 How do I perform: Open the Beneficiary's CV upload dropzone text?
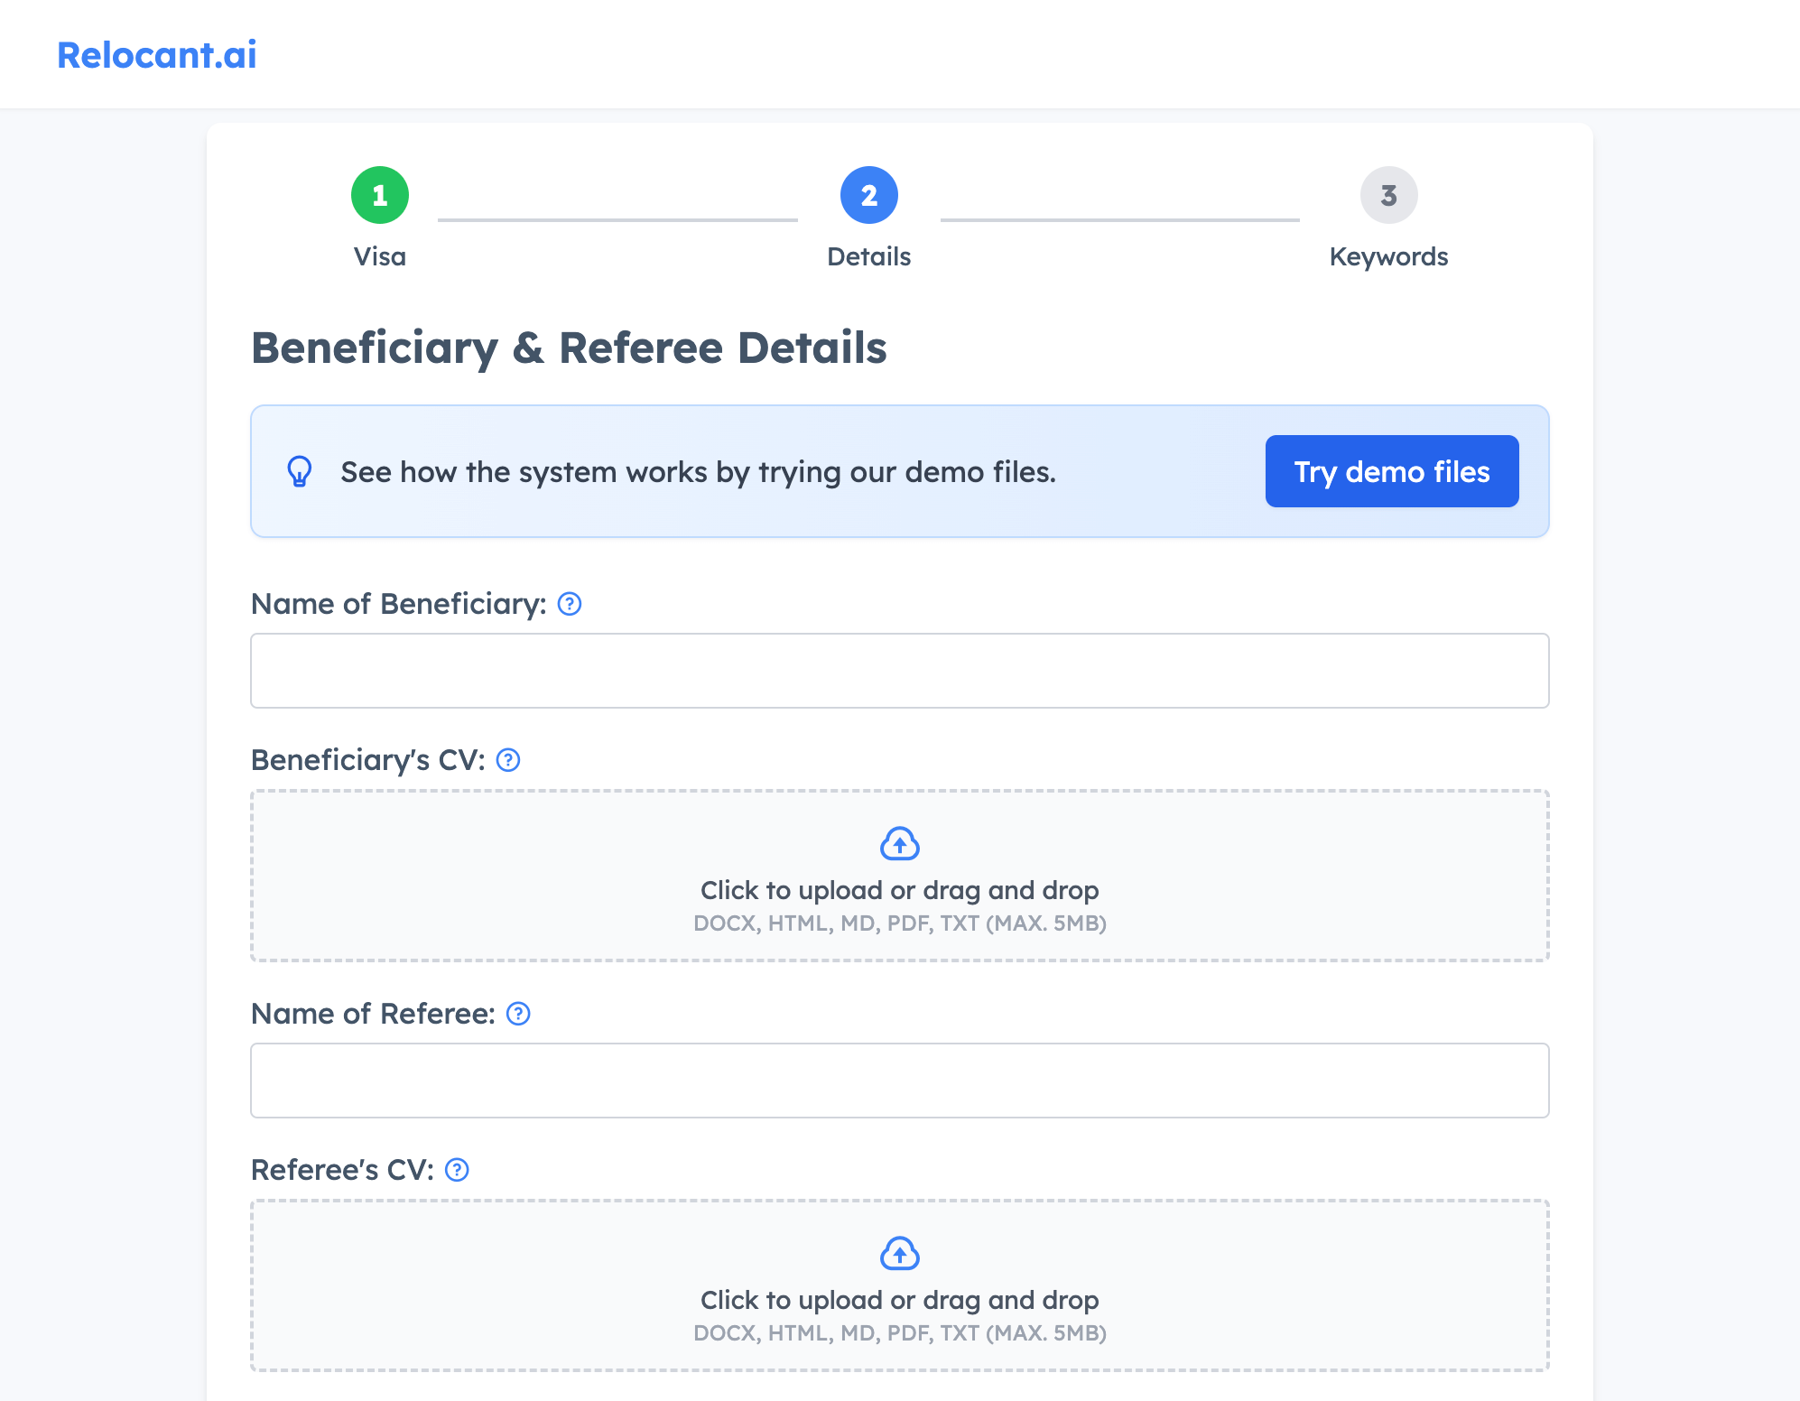coord(900,890)
